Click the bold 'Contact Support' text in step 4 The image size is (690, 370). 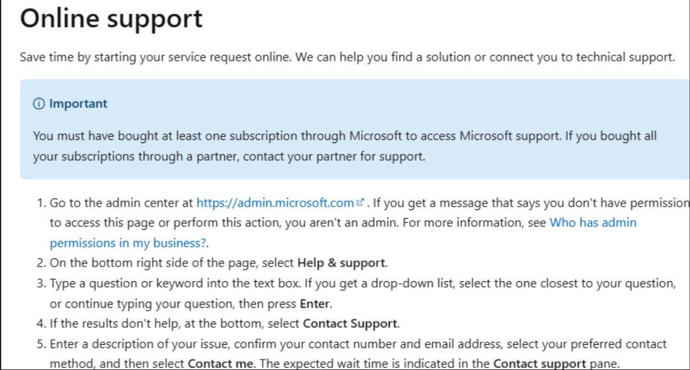tap(350, 324)
